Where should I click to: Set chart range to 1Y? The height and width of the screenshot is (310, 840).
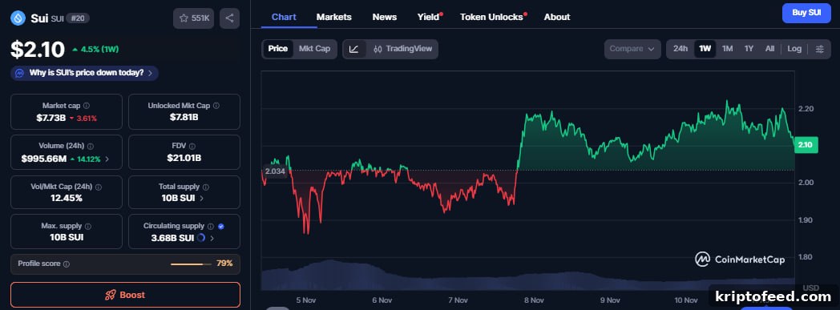pyautogui.click(x=749, y=49)
